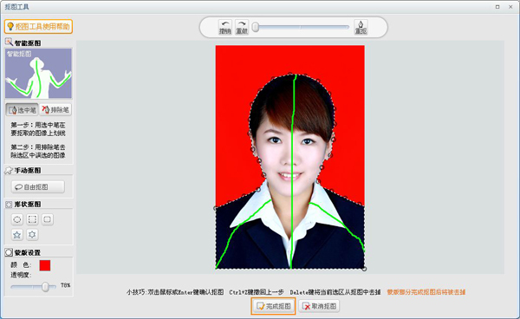Click the 第二步 instruction text
520x319 pixels.
[38, 151]
